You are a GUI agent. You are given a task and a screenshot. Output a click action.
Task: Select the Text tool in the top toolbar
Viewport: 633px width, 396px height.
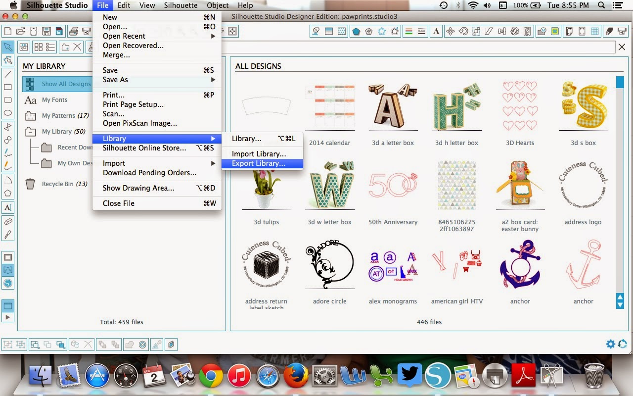coord(435,31)
